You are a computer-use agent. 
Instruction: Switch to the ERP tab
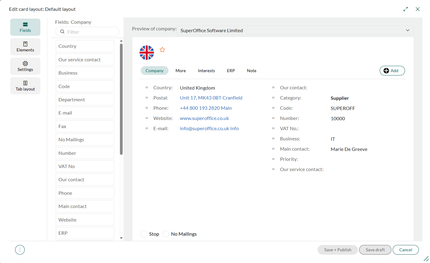pyautogui.click(x=231, y=71)
